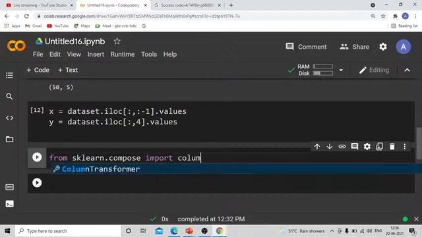Open the Tools menu
The width and height of the screenshot is (422, 237).
click(149, 54)
